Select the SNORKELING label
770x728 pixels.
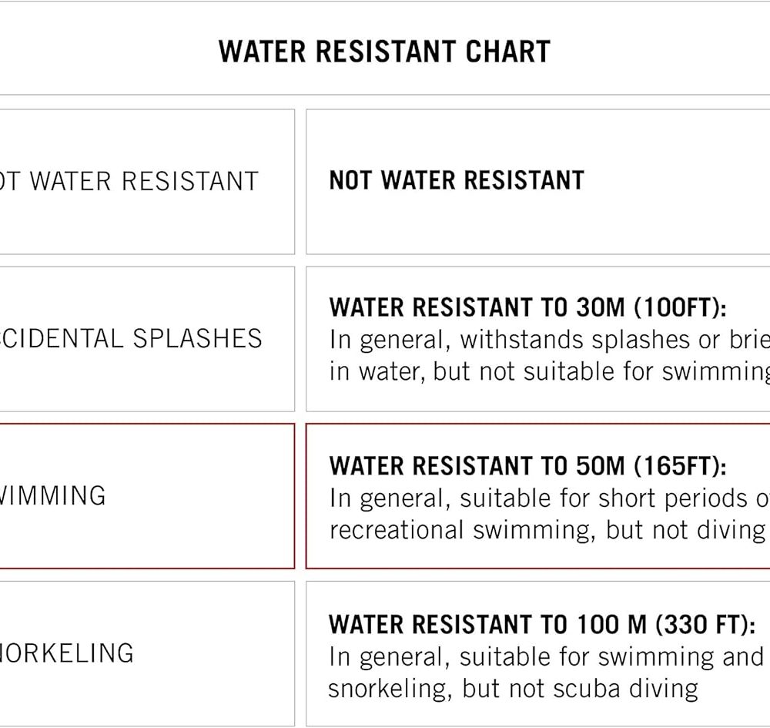coord(67,653)
